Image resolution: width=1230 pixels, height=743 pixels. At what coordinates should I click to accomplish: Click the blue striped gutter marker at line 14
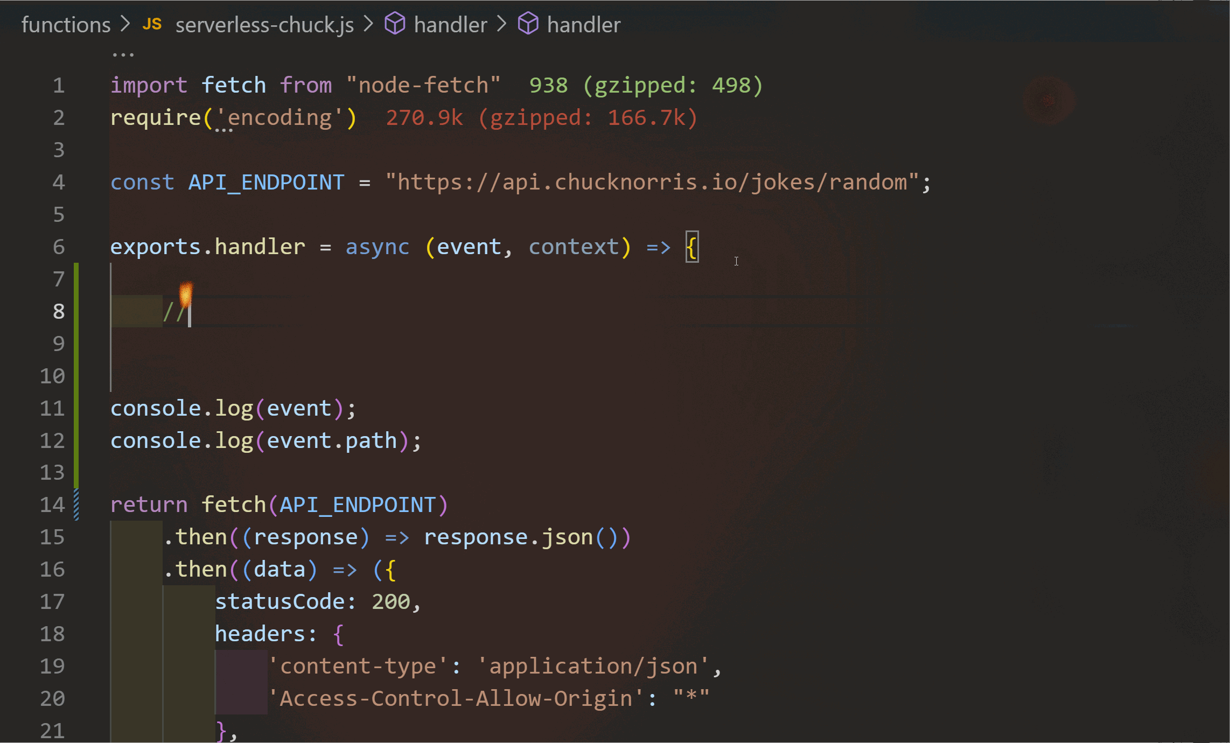pos(76,504)
